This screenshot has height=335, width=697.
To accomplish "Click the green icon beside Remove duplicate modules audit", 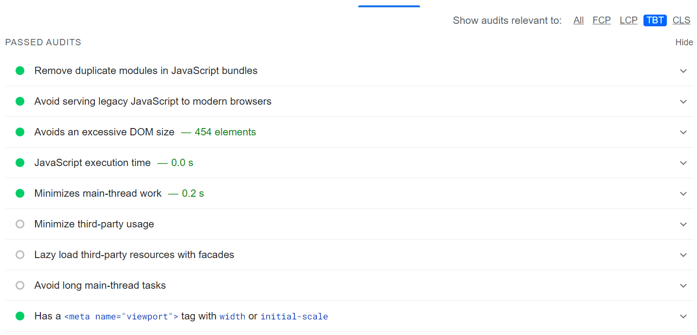I will click(20, 71).
